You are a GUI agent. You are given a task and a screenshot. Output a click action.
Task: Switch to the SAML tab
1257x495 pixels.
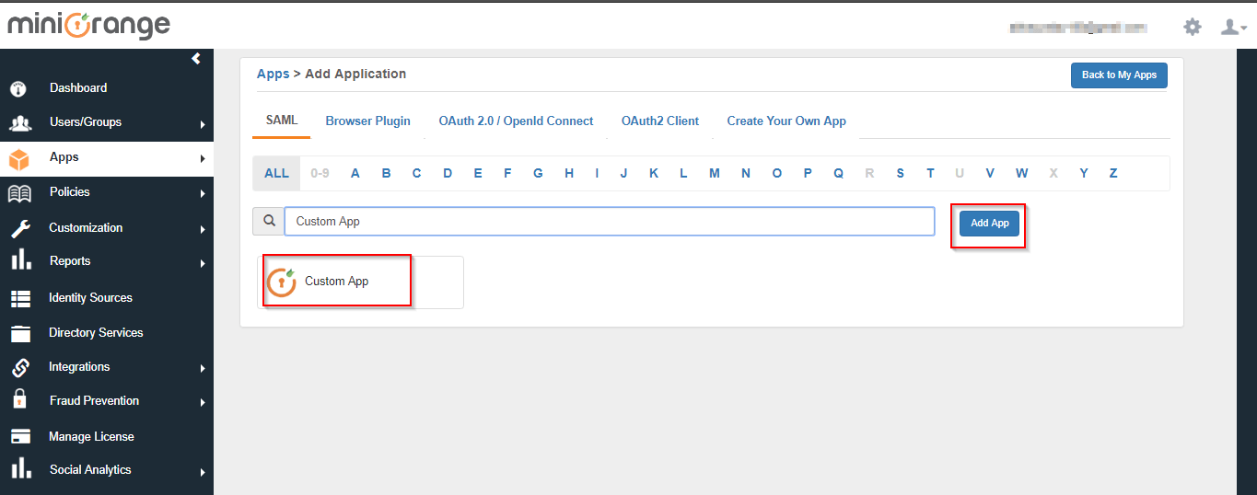pyautogui.click(x=282, y=121)
